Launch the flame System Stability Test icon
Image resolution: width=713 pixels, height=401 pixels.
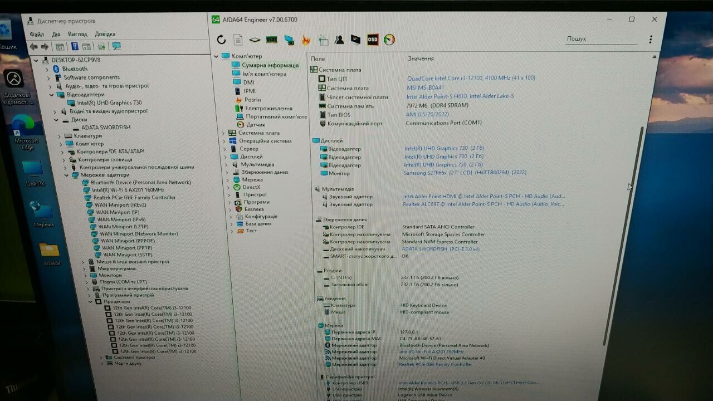coord(305,40)
